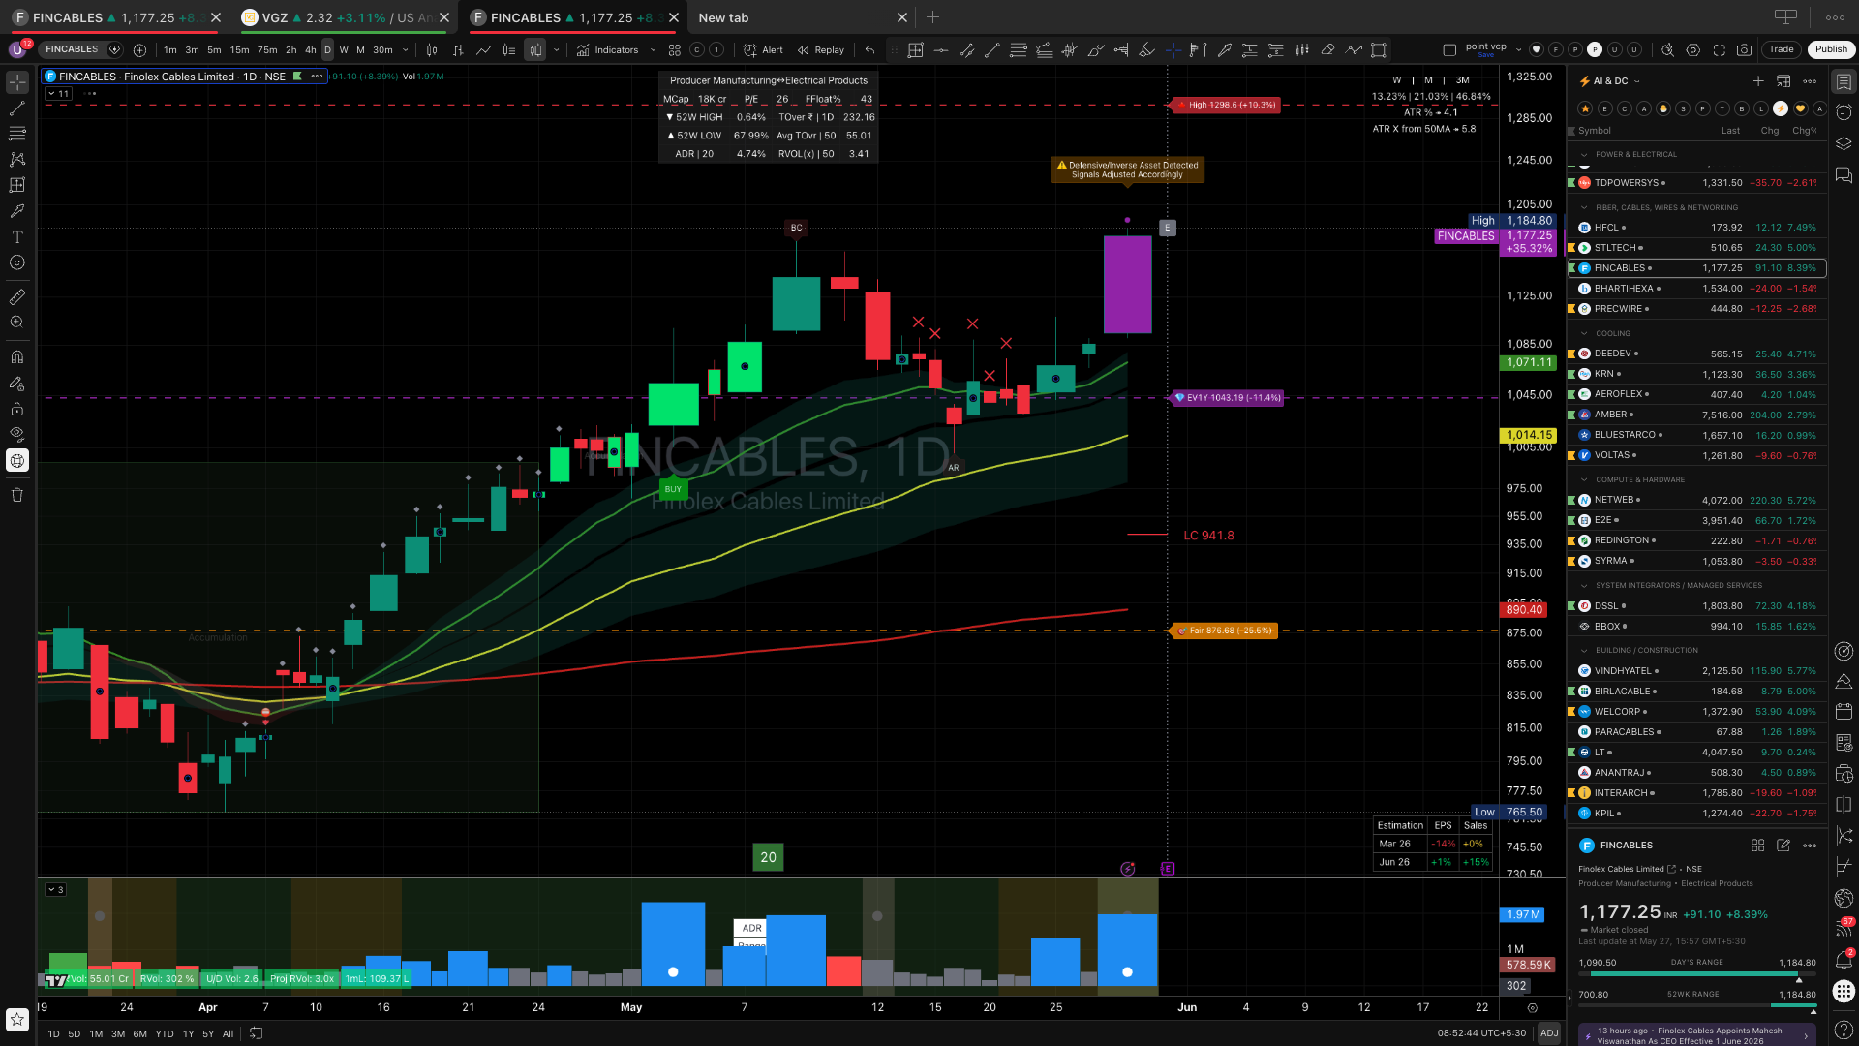Screen dimensions: 1859x1046
Task: Open quick search in top toolbar
Action: (1667, 50)
